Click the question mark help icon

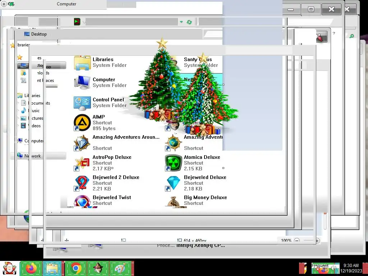(334, 33)
